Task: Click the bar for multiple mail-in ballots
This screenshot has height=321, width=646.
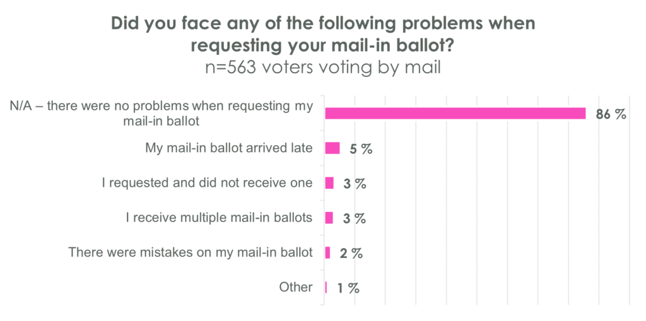Action: pyautogui.click(x=329, y=218)
